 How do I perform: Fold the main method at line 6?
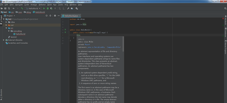tap(69, 33)
